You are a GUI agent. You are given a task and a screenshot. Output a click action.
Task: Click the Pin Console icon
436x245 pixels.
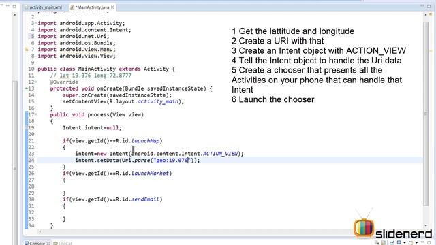point(392,243)
